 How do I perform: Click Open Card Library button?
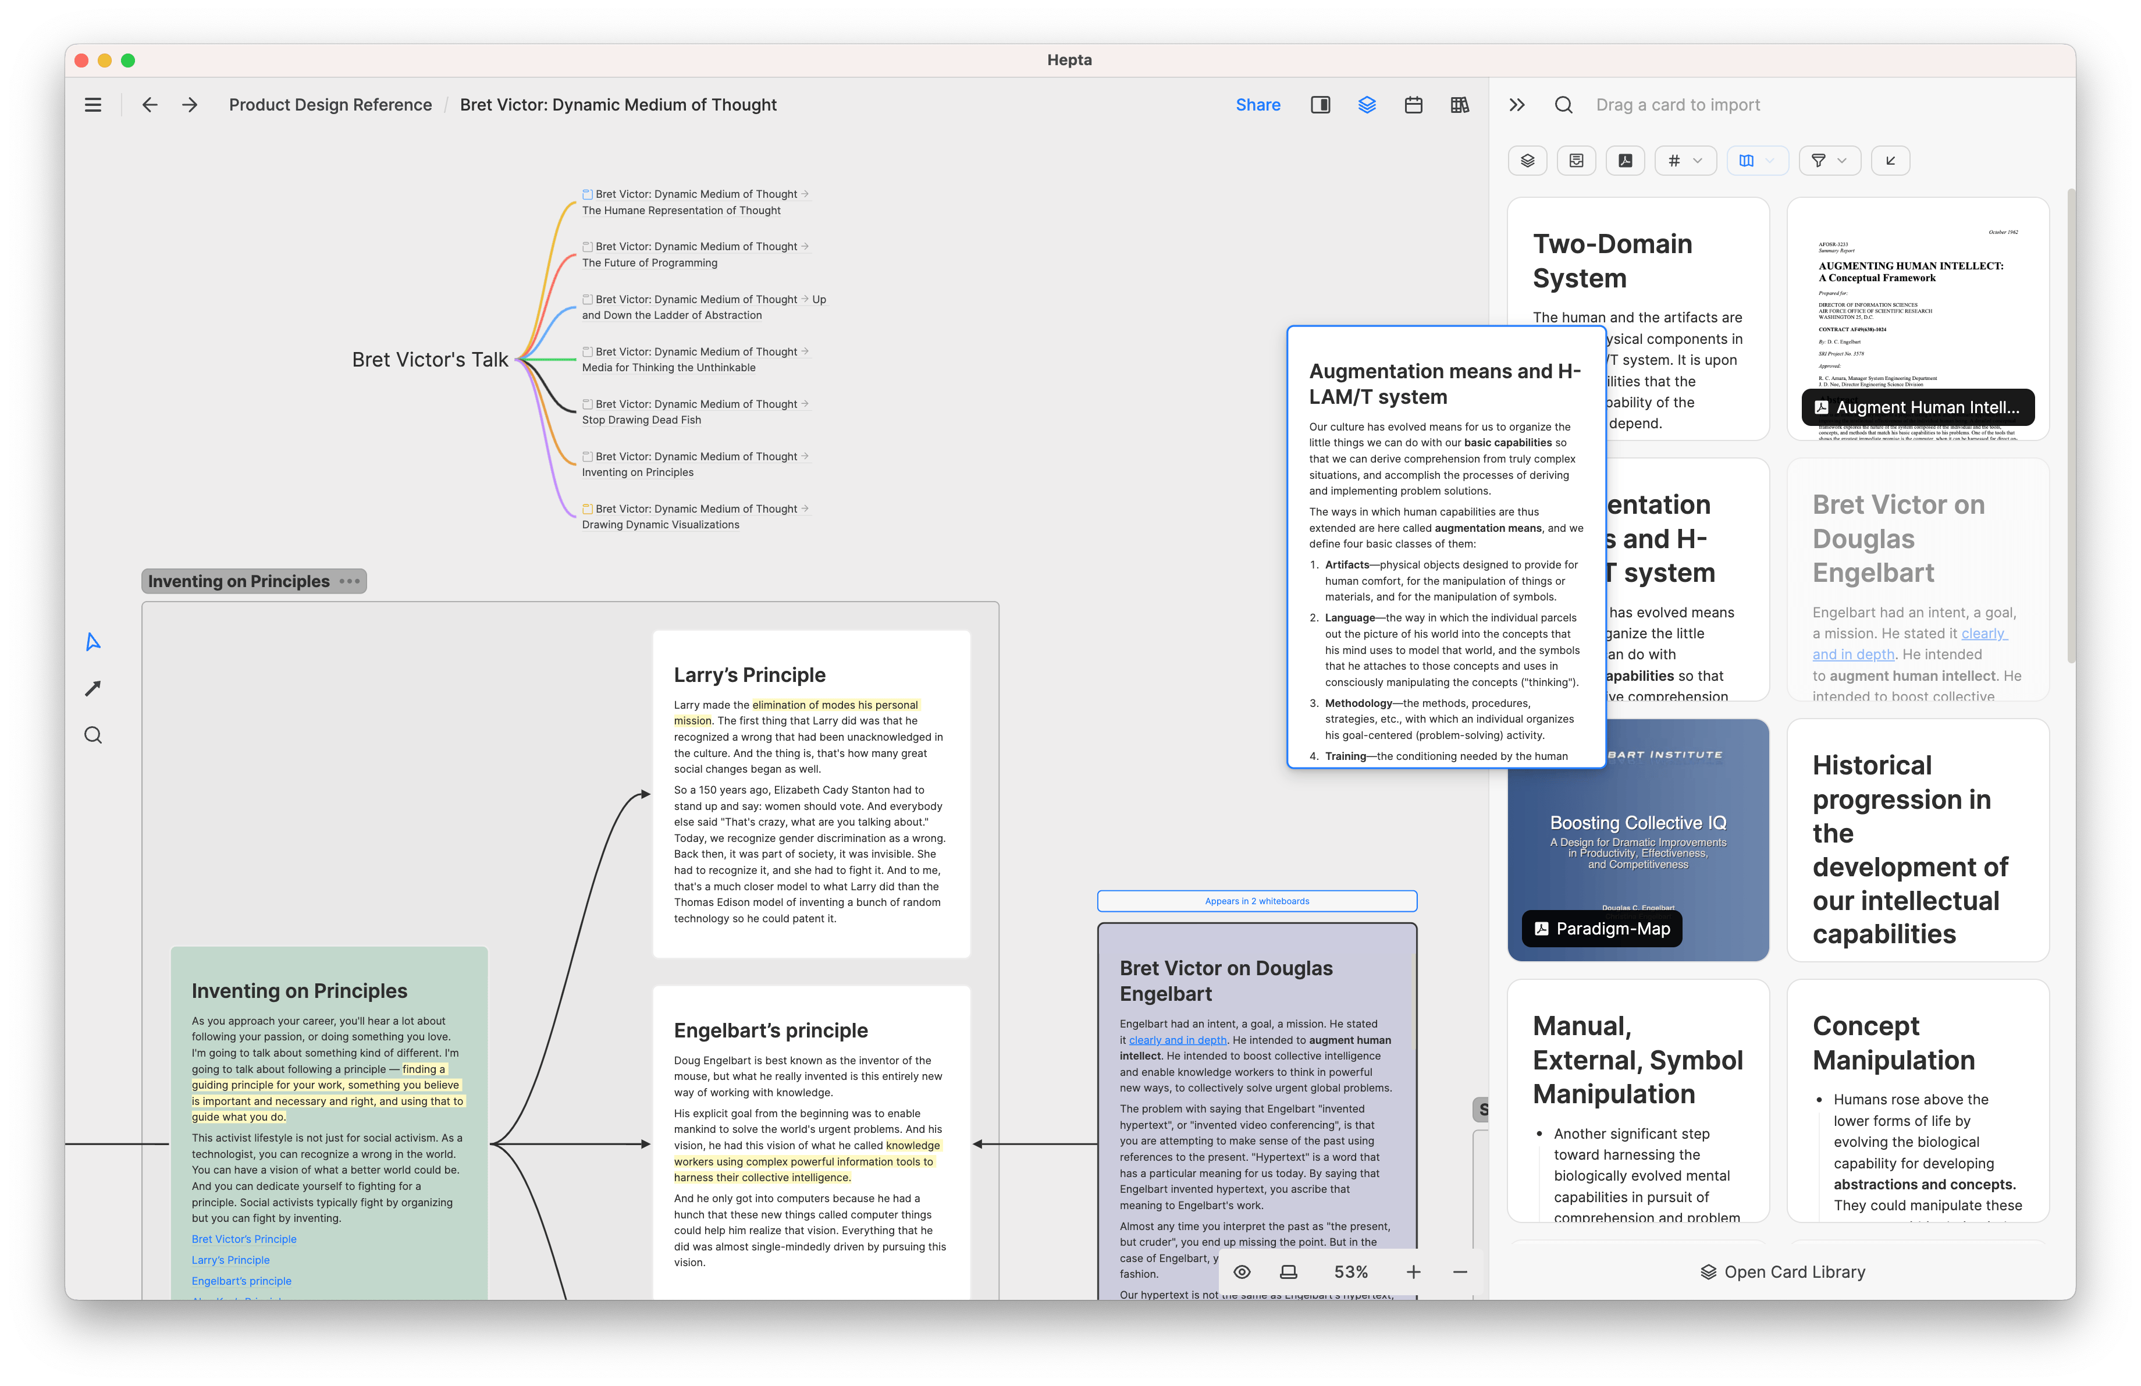coord(1782,1272)
